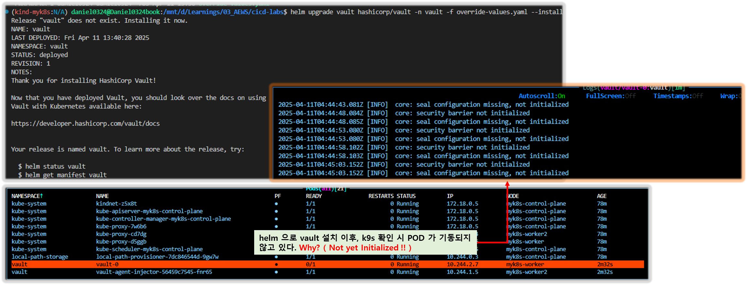Select the local-path-provisioner-7dc846544d-9gw7w pod

tap(157, 257)
